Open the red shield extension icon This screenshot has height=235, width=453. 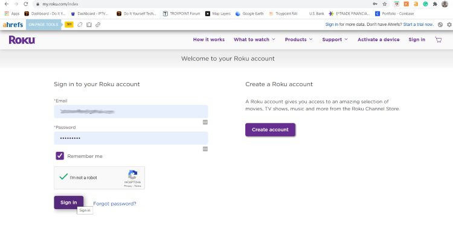(397, 4)
